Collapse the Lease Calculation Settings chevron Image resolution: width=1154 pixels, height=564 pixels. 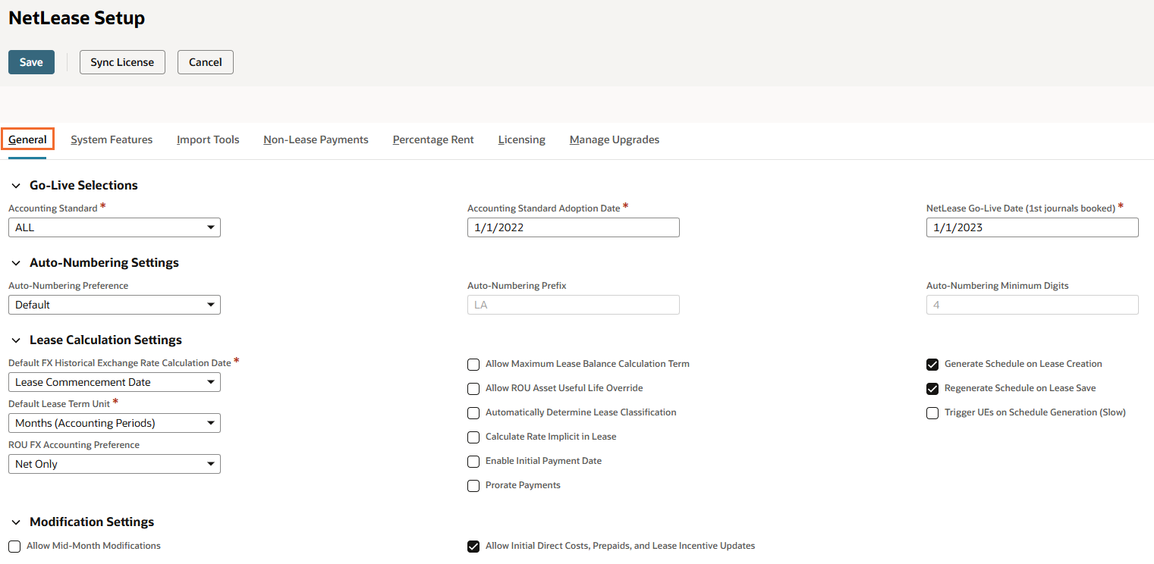click(x=16, y=340)
